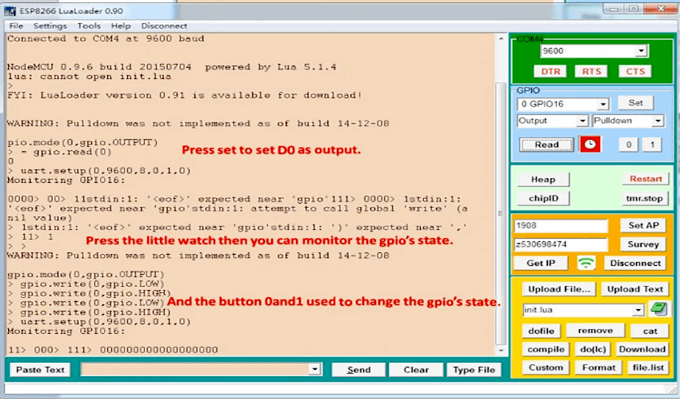This screenshot has width=680, height=401.
Task: Click the Paste Text button
Action: pyautogui.click(x=40, y=370)
